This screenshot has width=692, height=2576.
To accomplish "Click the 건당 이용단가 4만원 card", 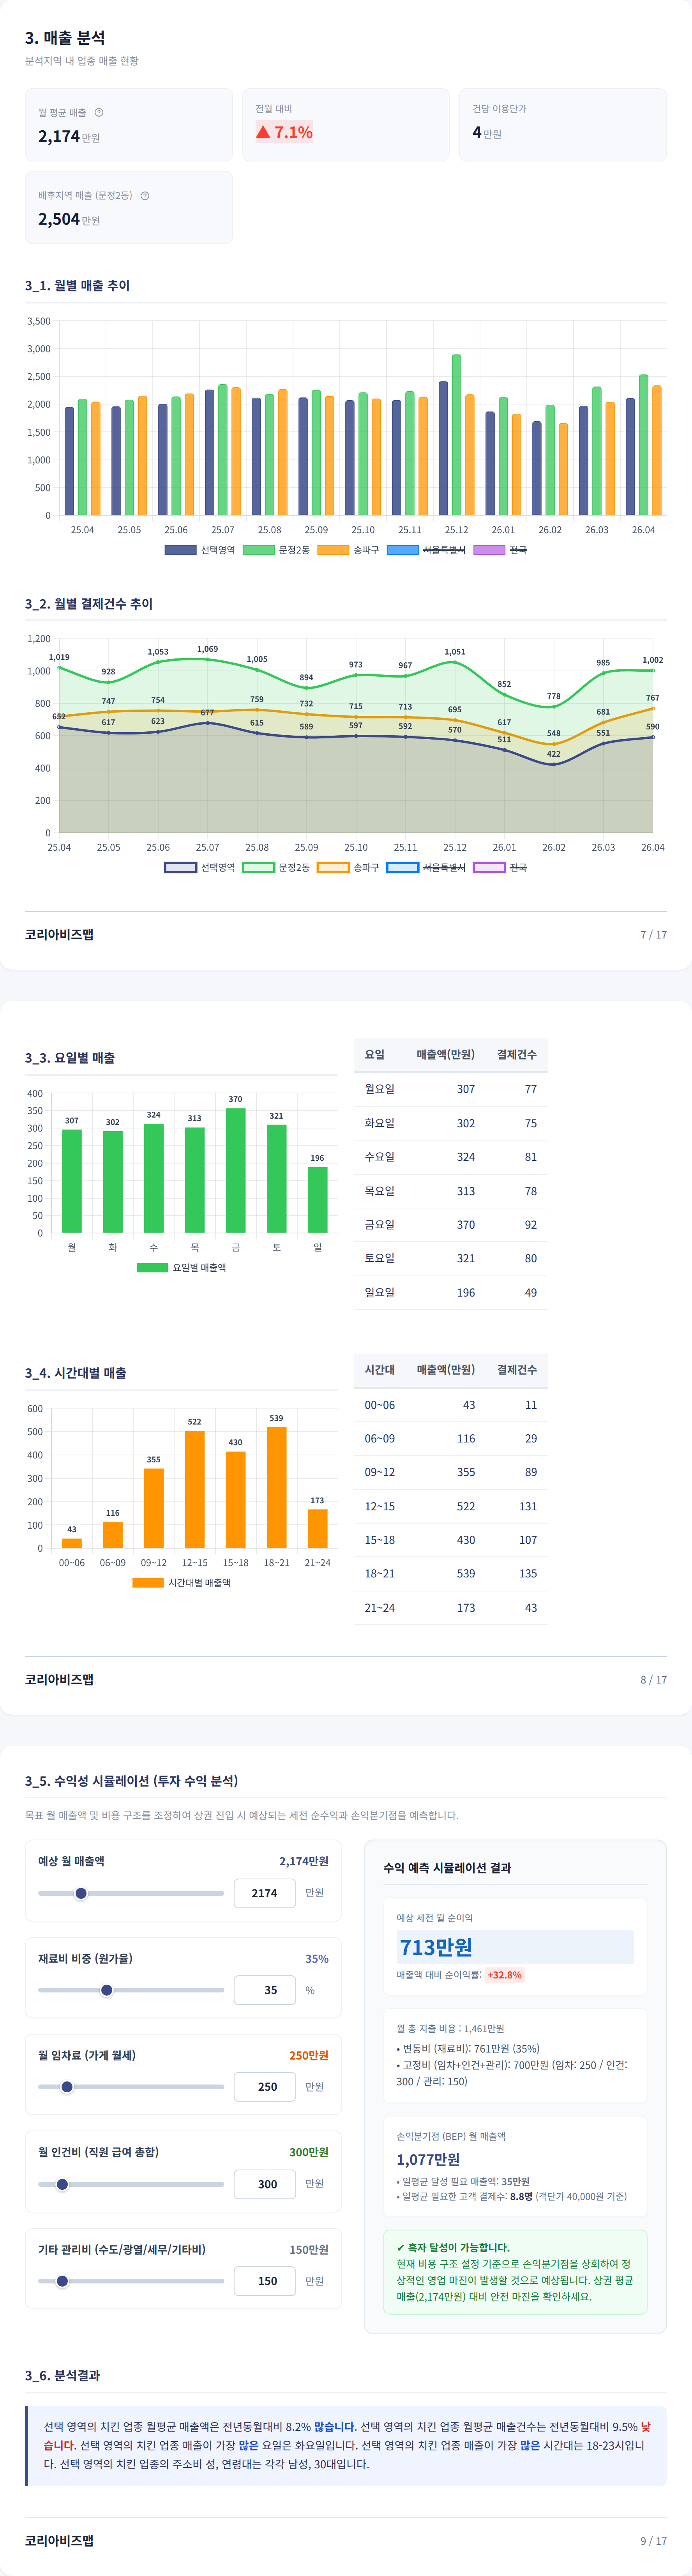I will click(563, 124).
